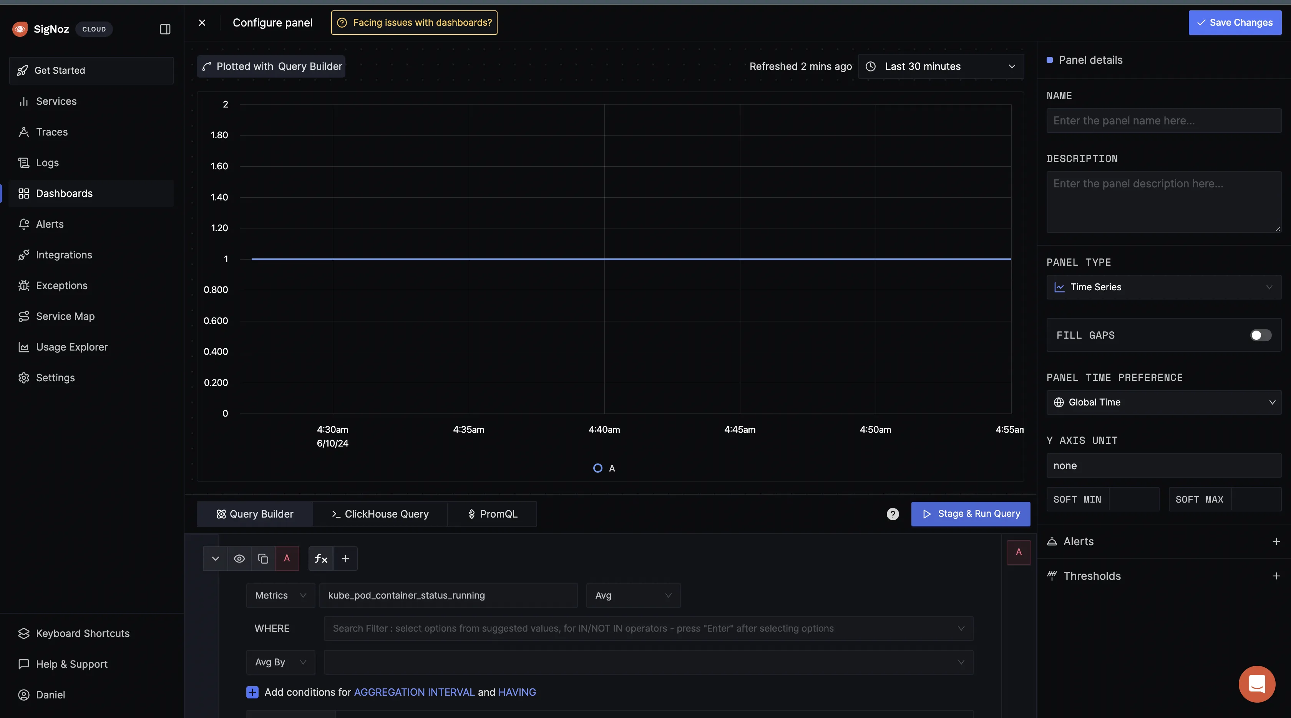The height and width of the screenshot is (718, 1291).
Task: Click the SigNoz logo icon
Action: click(20, 29)
